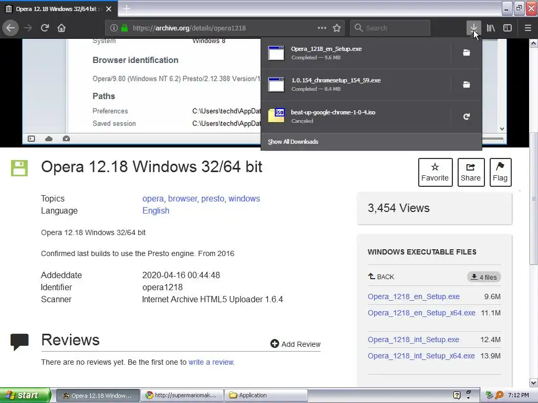Image resolution: width=538 pixels, height=403 pixels.
Task: Open the browser topic link
Action: (x=182, y=199)
